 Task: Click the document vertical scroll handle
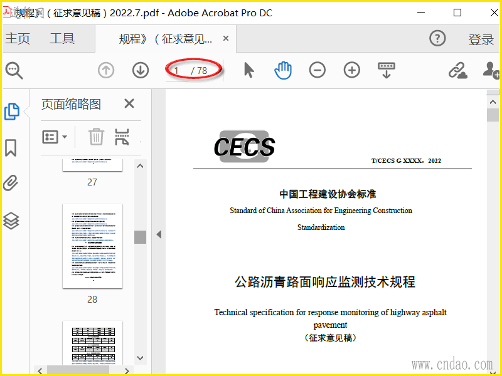tap(493, 115)
